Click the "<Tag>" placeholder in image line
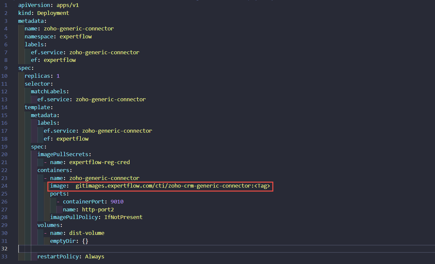Screen dimensions: 435x264 [262, 186]
